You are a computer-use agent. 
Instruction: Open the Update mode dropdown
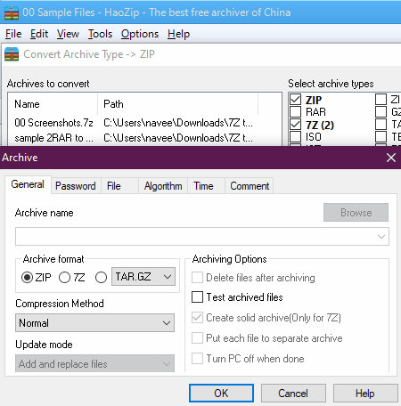(x=94, y=363)
